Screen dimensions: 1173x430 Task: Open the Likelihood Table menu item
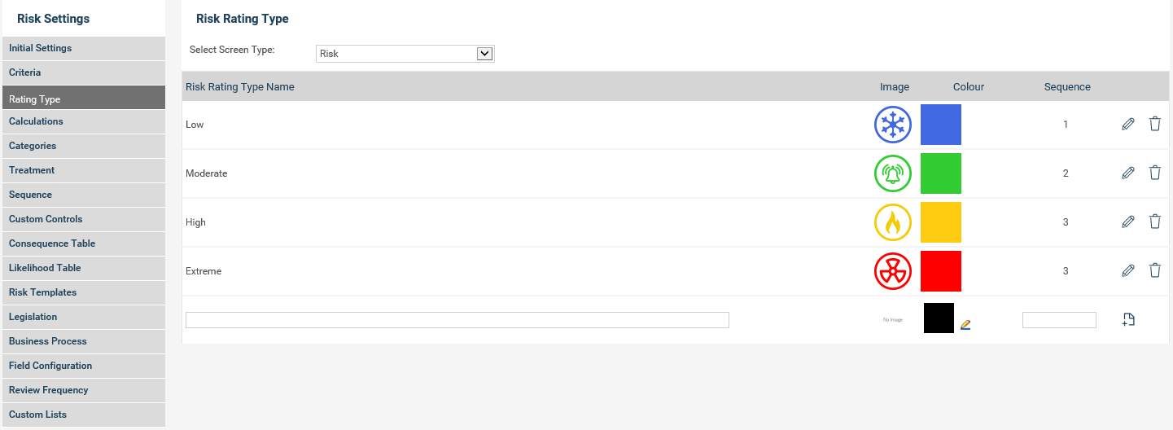(x=83, y=268)
